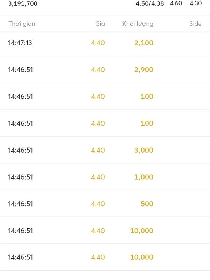Screen dimensions: 210x280
Task: Click the 4.40 price beside volume 2,900
Action: point(98,70)
